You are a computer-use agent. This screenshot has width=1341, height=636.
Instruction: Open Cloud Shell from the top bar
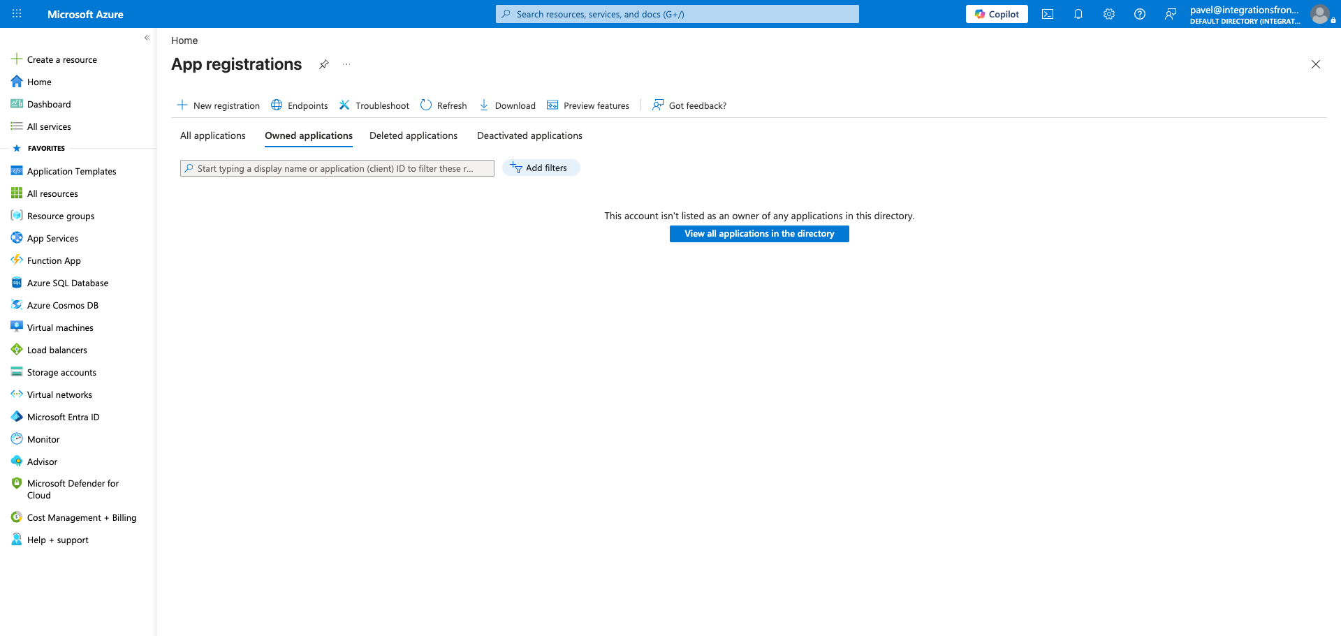coord(1048,14)
